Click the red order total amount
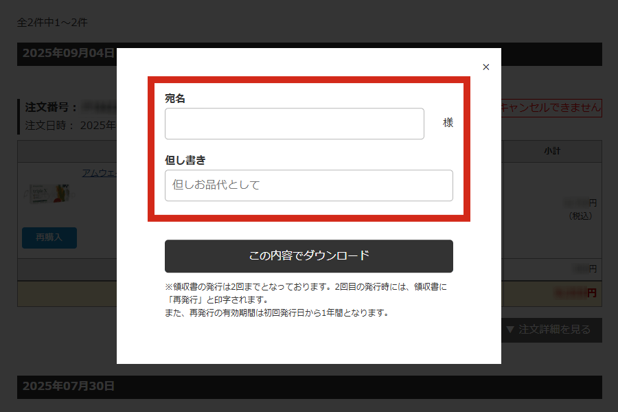 pos(575,293)
